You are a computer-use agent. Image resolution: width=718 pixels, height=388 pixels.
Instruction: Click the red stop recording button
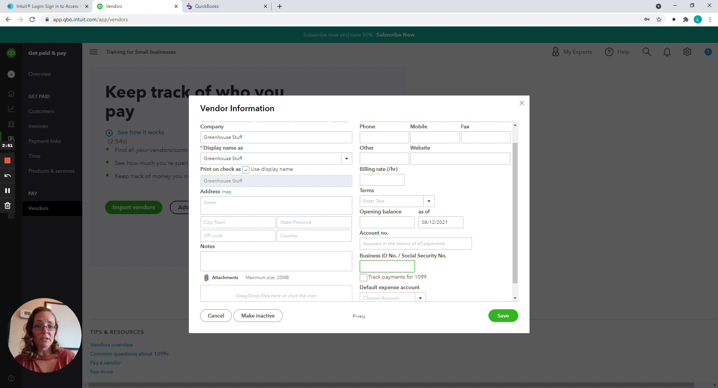(x=7, y=161)
